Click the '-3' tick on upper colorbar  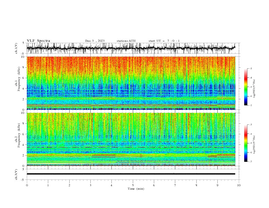click(250, 68)
